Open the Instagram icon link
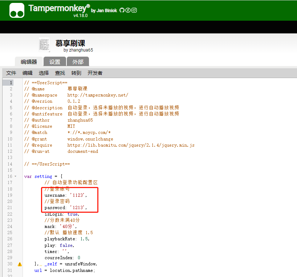The height and width of the screenshot is (277, 297). coord(134,10)
